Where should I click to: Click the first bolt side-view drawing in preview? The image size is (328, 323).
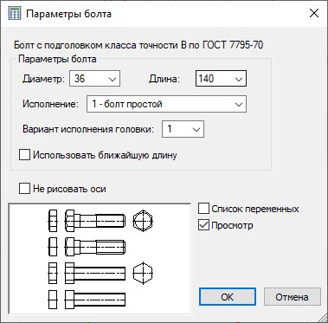pos(95,221)
